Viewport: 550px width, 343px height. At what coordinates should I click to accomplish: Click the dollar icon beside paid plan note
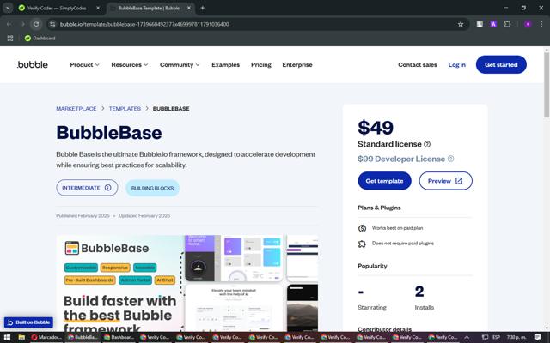point(362,229)
